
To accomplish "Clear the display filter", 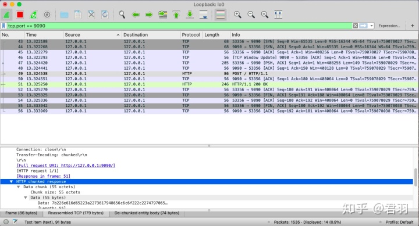I will (x=355, y=26).
